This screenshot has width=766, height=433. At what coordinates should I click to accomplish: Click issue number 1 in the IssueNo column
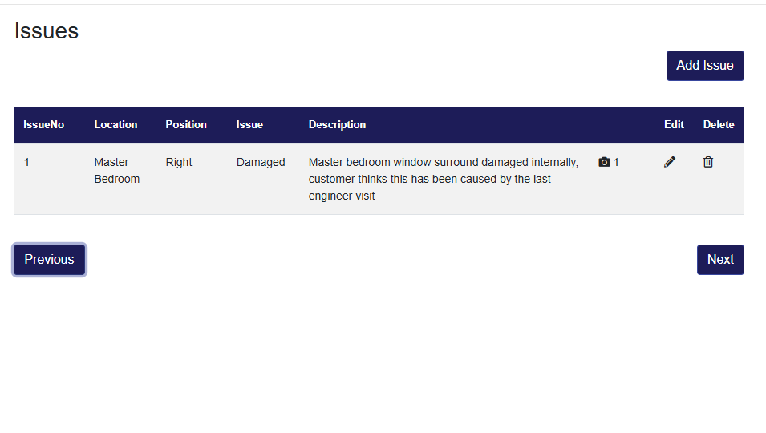(x=26, y=162)
